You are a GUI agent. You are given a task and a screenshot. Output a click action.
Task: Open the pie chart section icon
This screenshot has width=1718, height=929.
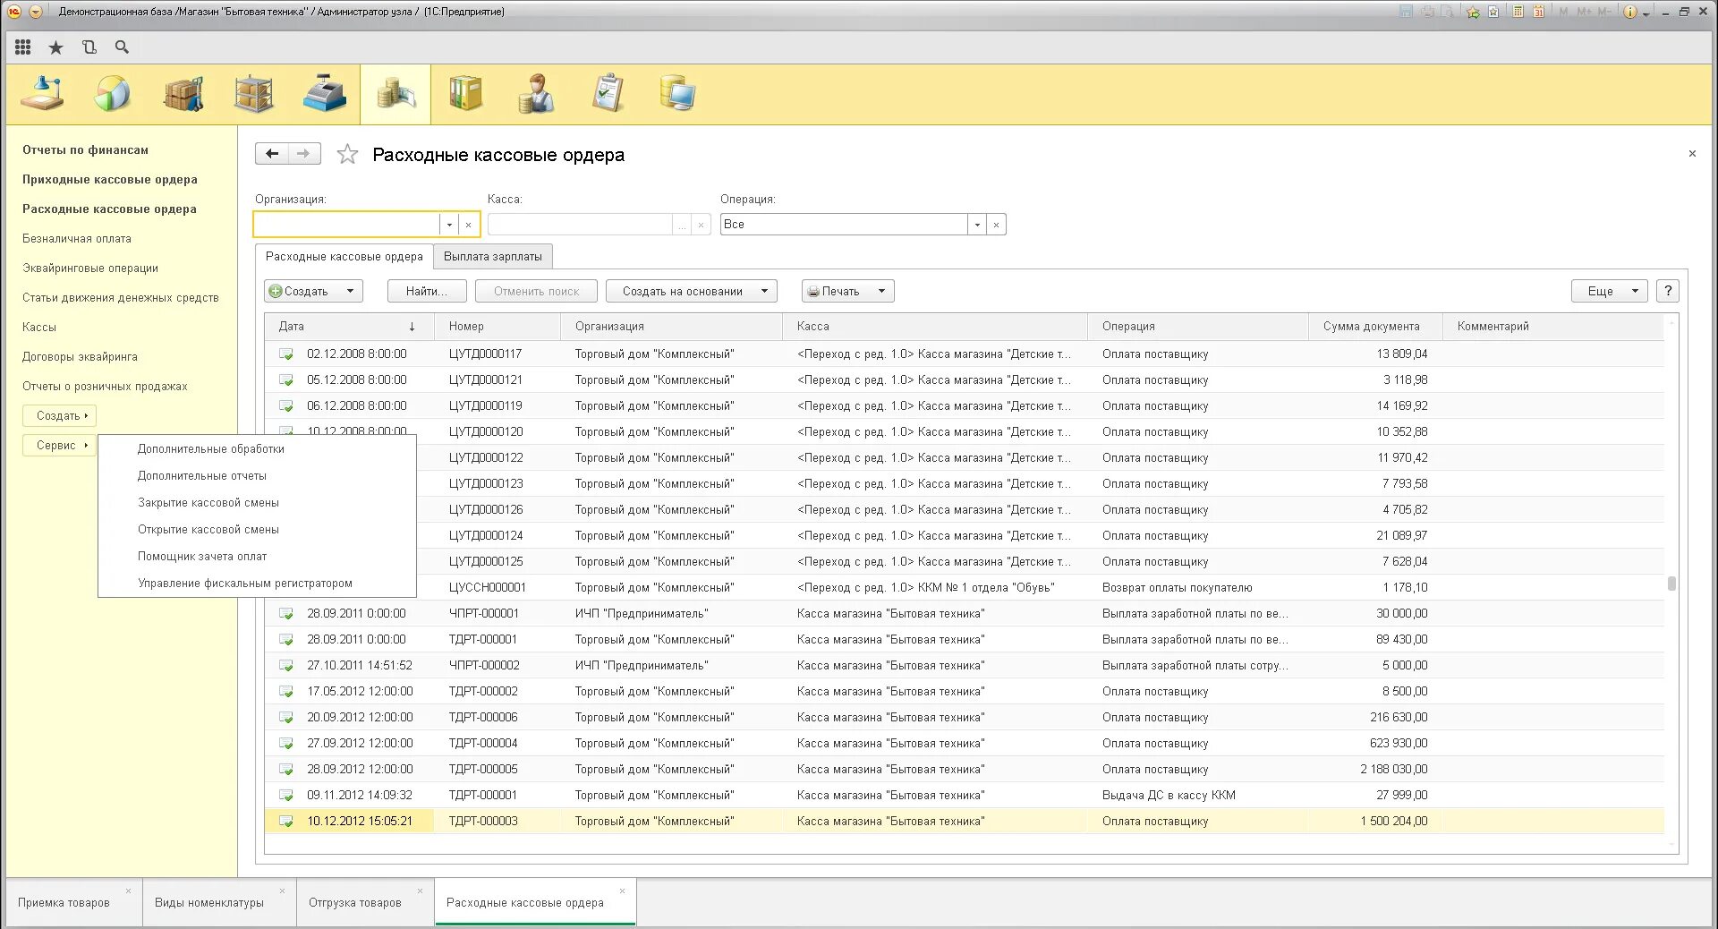[x=113, y=94]
